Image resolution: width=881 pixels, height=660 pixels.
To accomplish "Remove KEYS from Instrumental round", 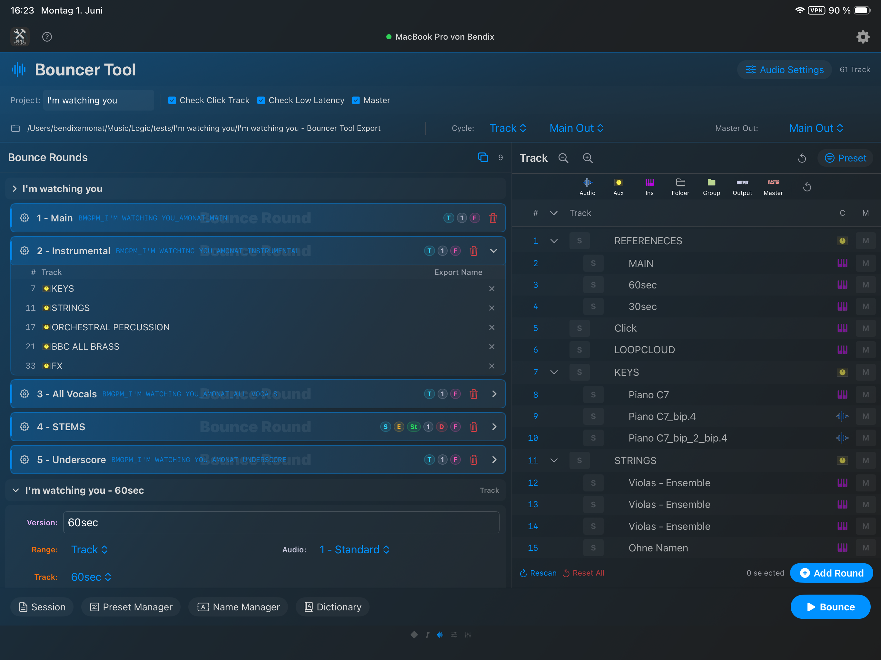I will click(492, 289).
